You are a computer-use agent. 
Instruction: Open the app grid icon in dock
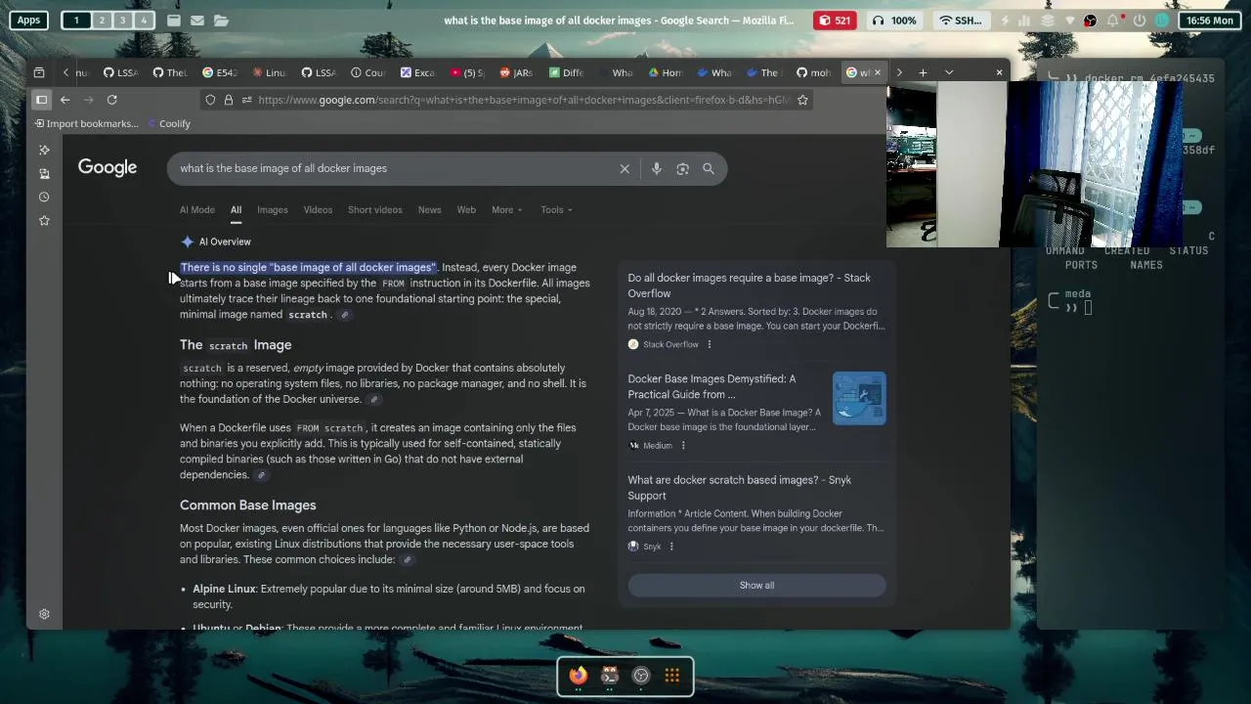tap(672, 676)
